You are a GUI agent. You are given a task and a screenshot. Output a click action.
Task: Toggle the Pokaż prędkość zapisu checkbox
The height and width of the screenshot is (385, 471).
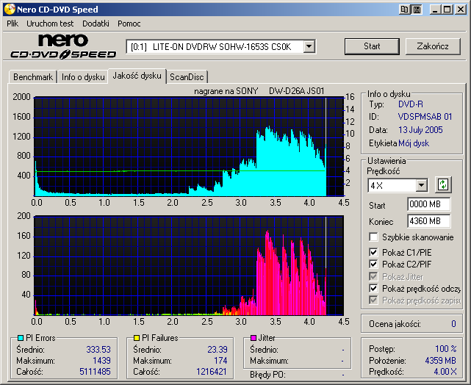click(373, 300)
